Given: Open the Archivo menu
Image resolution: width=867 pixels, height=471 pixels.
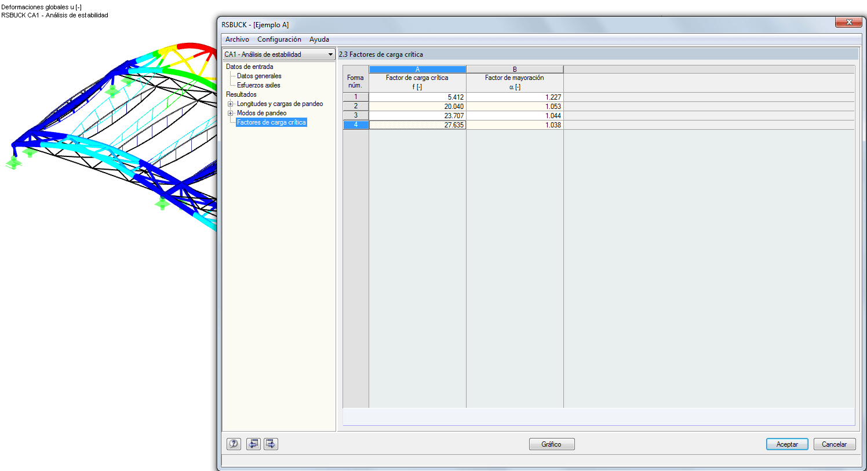Looking at the screenshot, I should [237, 39].
